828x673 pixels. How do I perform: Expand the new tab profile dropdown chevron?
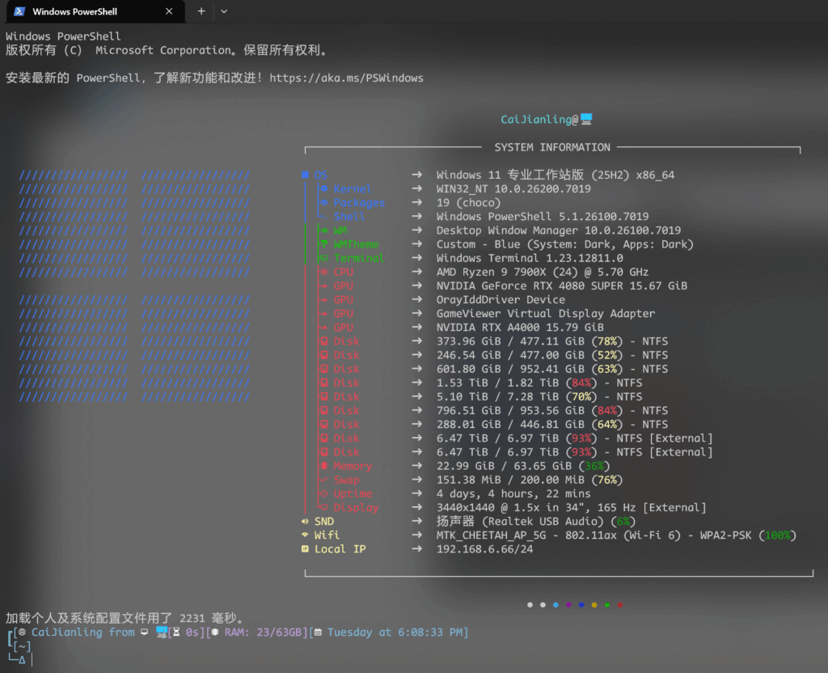point(224,11)
